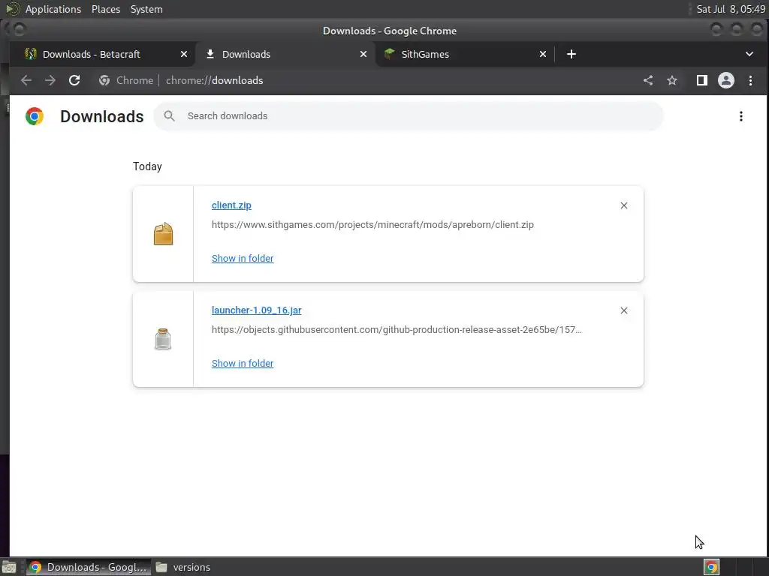Screen dimensions: 769x576
Task: Click the client.zip package file icon
Action: pos(163,234)
